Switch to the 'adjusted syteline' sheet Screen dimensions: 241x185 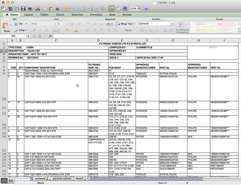(x=62, y=178)
